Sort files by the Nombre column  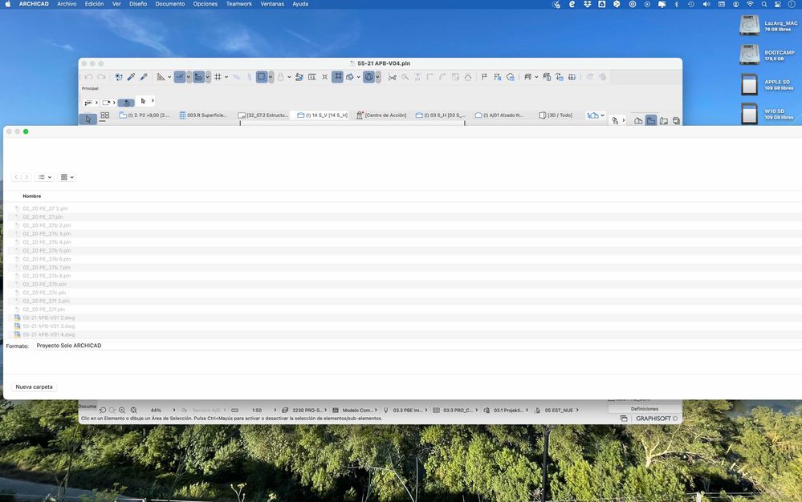coord(32,196)
